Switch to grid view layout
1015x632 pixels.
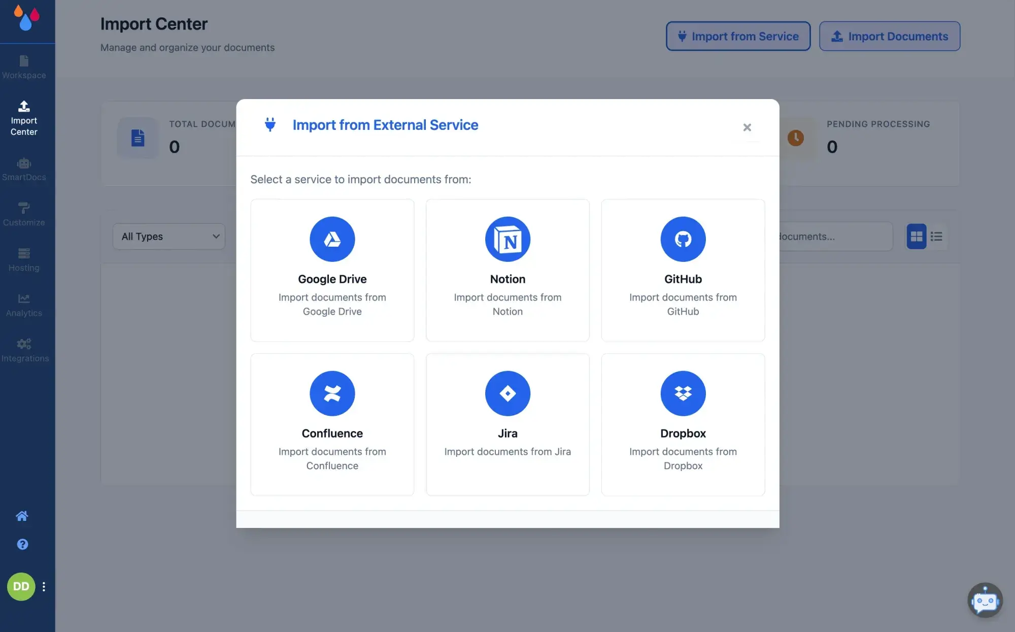[x=916, y=237]
